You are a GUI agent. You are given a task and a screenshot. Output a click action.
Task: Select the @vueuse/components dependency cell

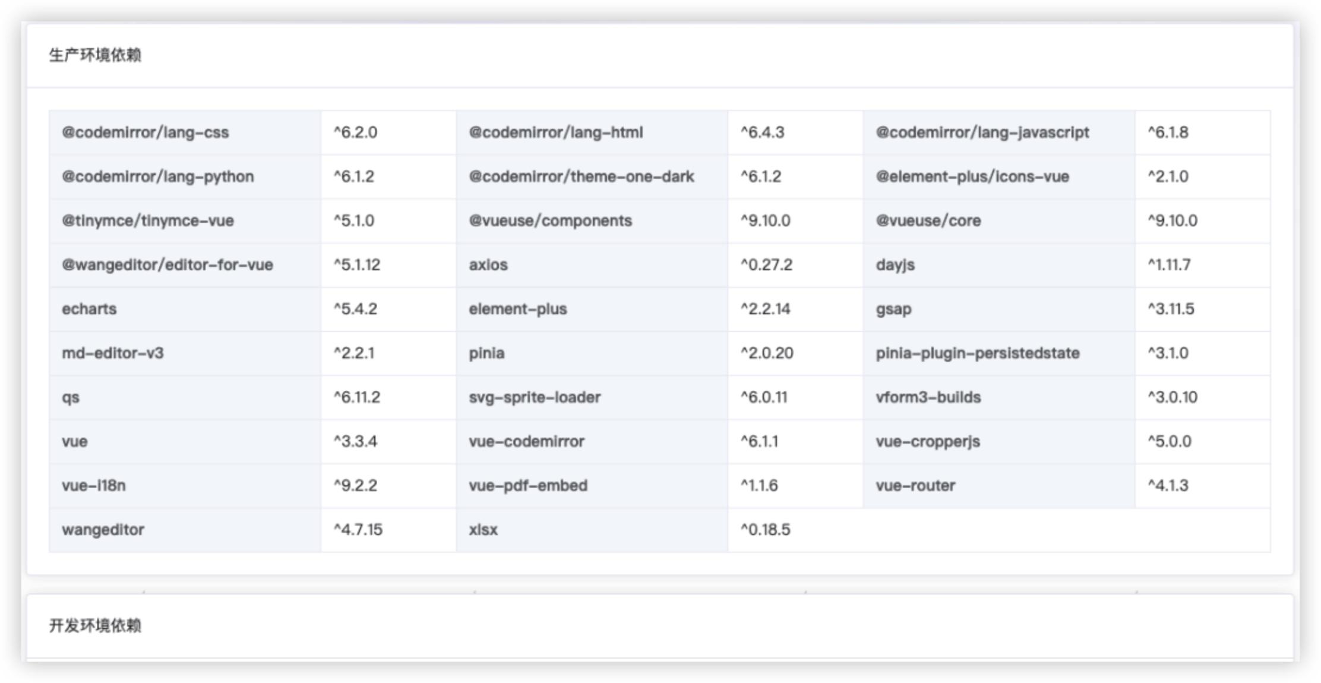[x=592, y=220]
